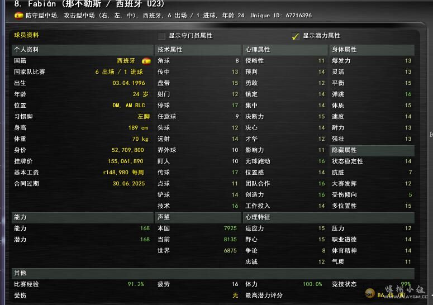Screen dimensions: 433x305
Task: Click the Spain flag in the 国籍 row
Action: 146,61
